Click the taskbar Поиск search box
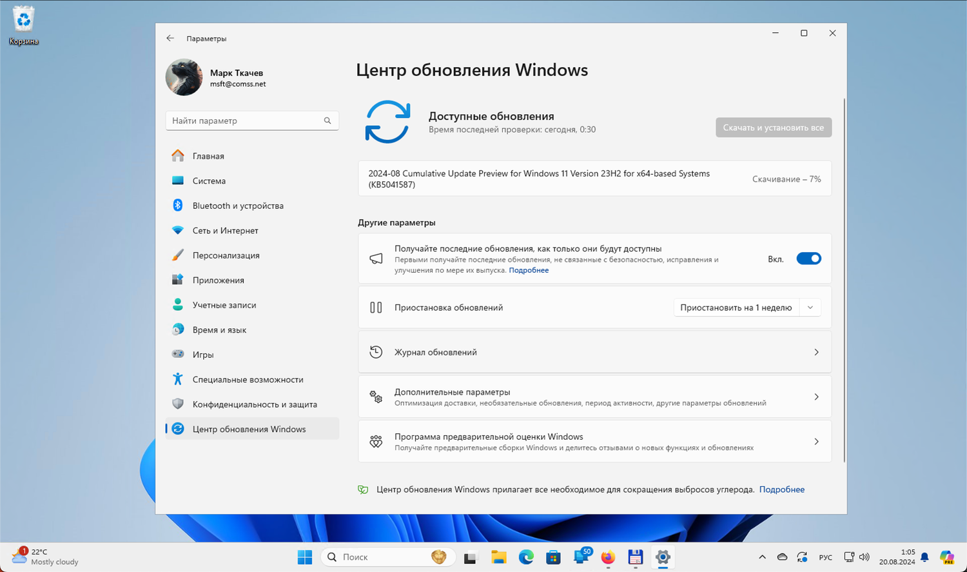 388,557
